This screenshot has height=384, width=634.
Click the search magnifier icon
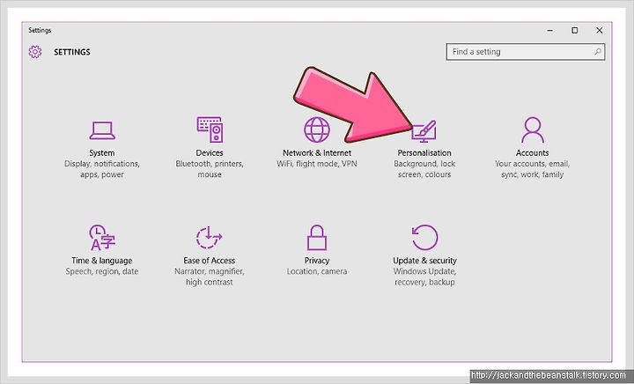coord(597,52)
